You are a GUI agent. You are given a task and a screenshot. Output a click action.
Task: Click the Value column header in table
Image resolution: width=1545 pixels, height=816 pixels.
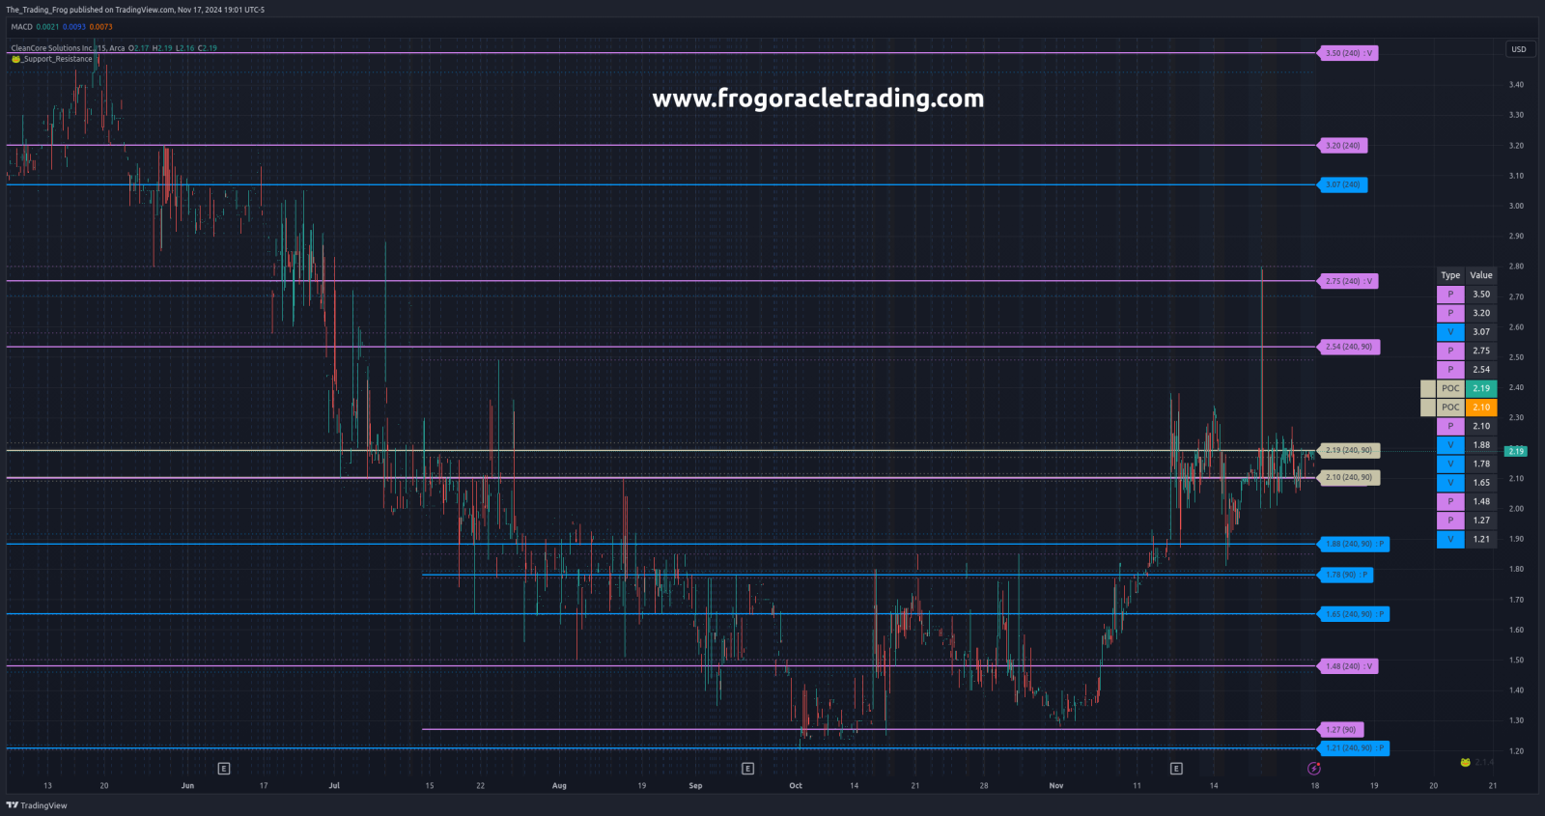[1481, 275]
